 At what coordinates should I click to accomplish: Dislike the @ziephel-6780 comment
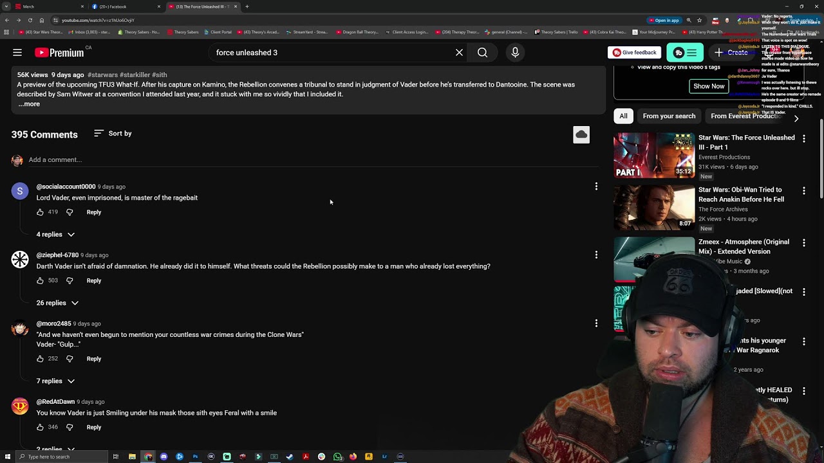tap(70, 280)
